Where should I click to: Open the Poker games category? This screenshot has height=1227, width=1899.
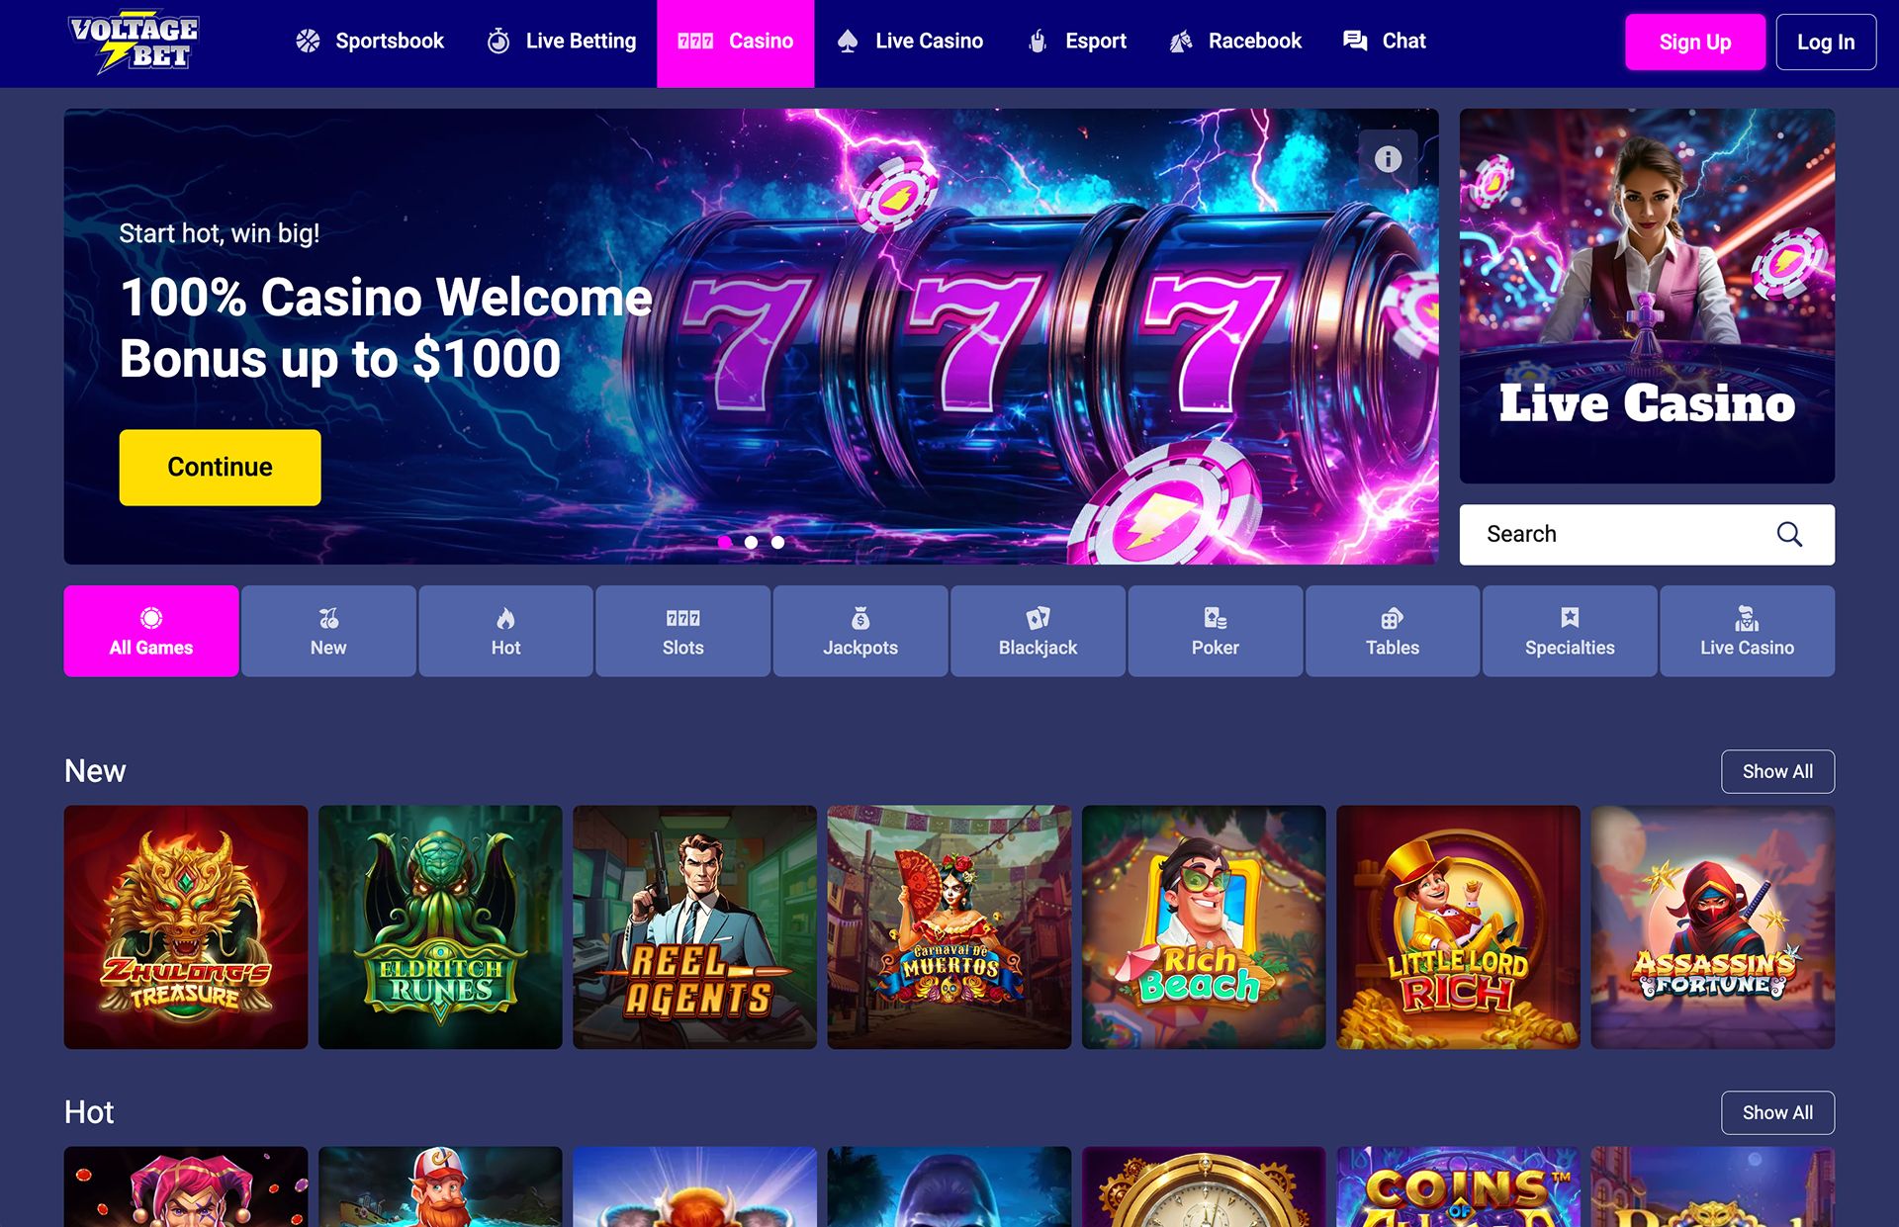coord(1215,631)
